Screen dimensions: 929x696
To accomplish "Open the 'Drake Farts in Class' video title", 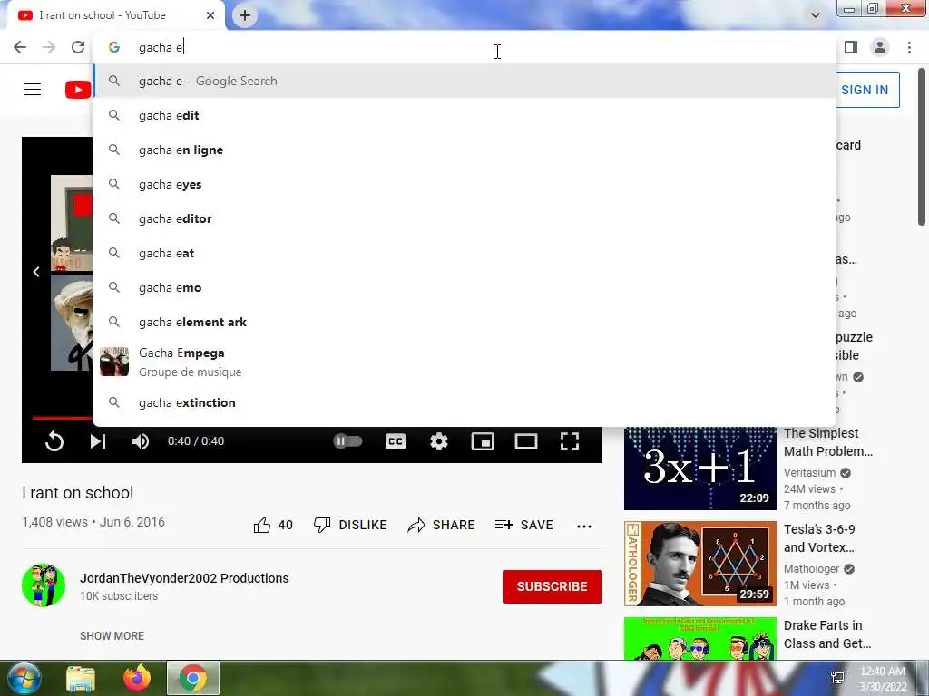I will point(827,633).
